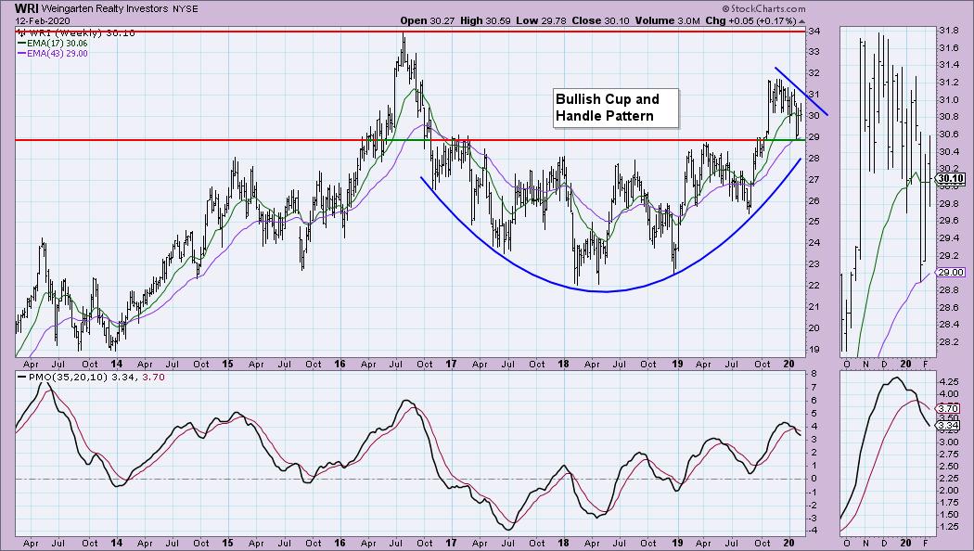The image size is (974, 551).
Task: Click the 34 label on main price axis
Action: tap(814, 31)
